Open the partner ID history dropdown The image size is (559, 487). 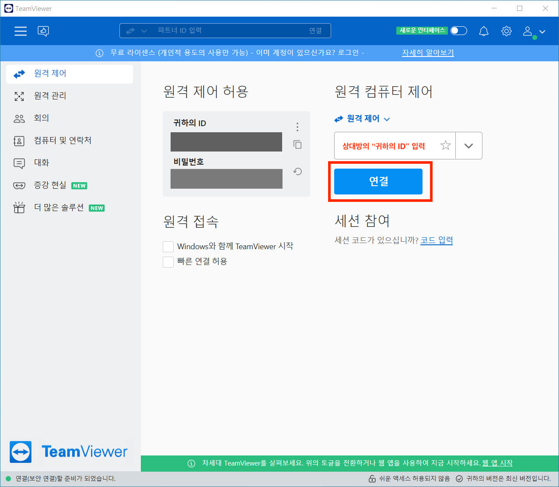pos(468,145)
